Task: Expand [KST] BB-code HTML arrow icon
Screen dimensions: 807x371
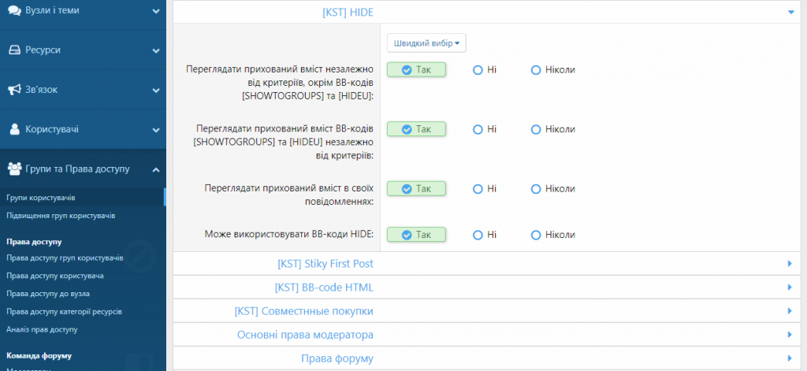Action: click(790, 288)
